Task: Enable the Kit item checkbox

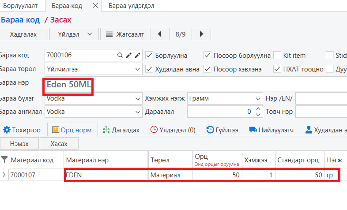Action: pos(277,55)
